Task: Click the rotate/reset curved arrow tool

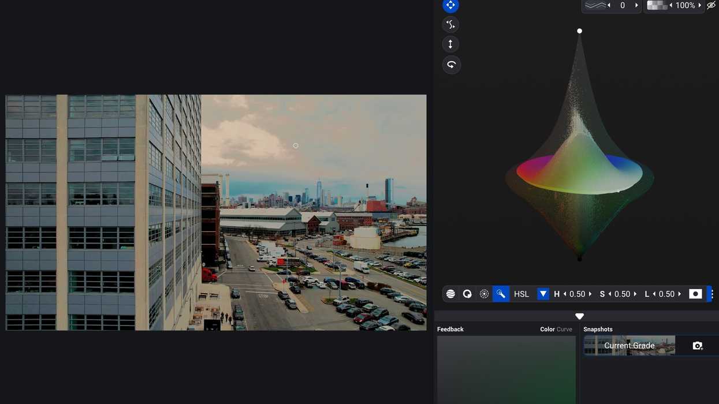Action: [x=450, y=65]
